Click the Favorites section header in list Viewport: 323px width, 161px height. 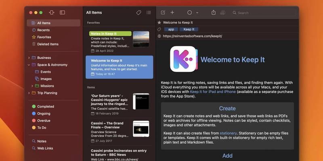93,23
